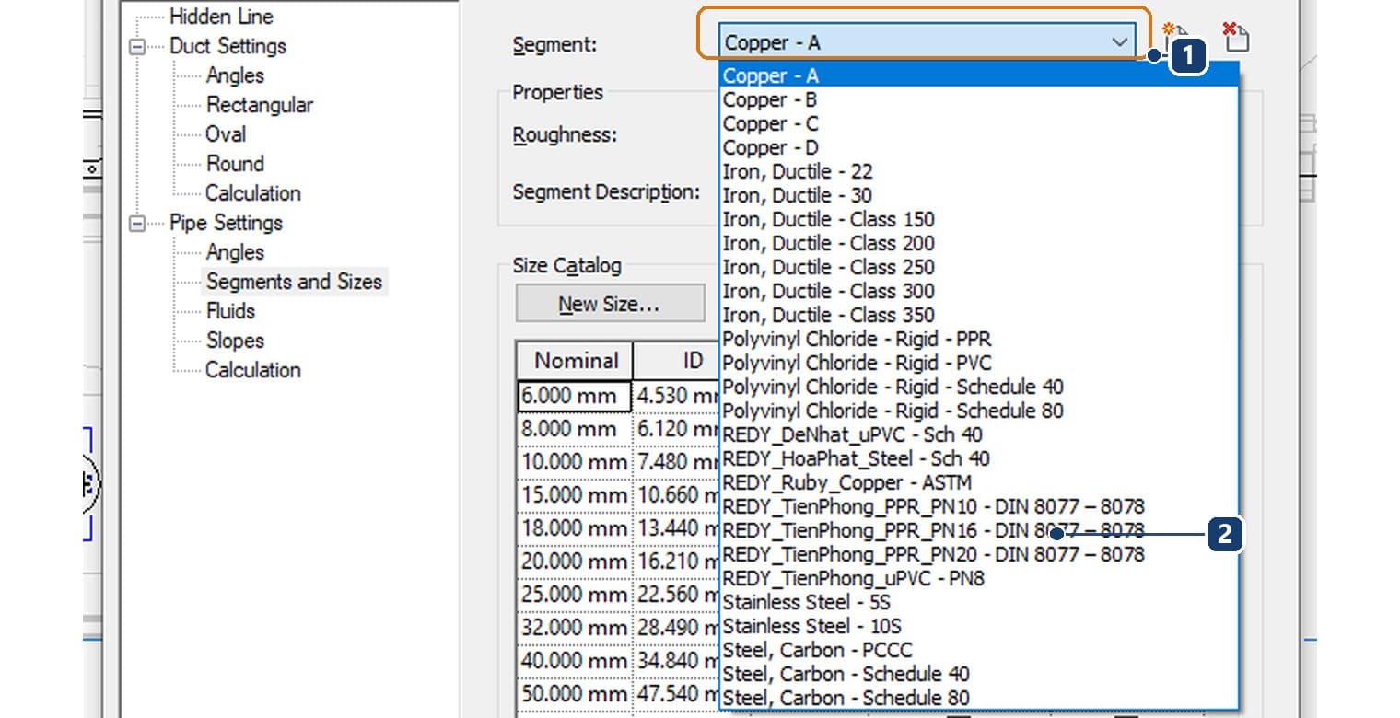The height and width of the screenshot is (718, 1400).
Task: Select the 50.000 mm nominal cell
Action: (x=575, y=694)
